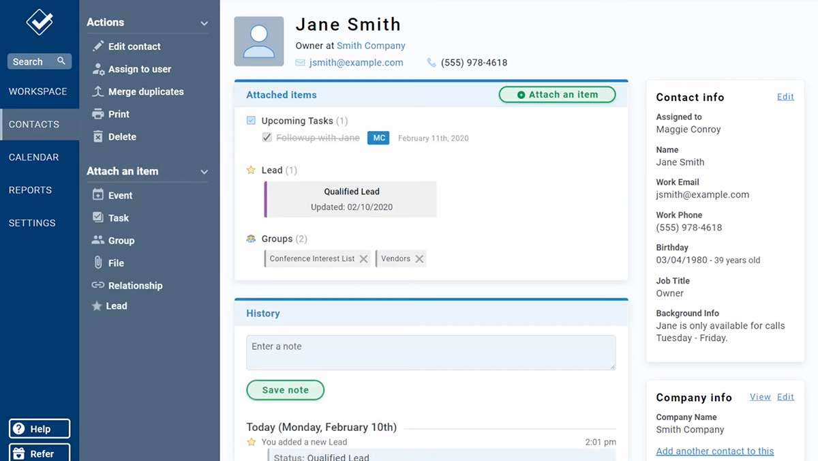Click the Enter a note field

coord(430,352)
